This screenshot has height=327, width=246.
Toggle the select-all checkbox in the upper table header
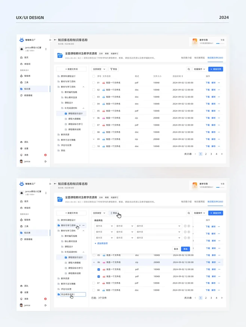coord(94,76)
